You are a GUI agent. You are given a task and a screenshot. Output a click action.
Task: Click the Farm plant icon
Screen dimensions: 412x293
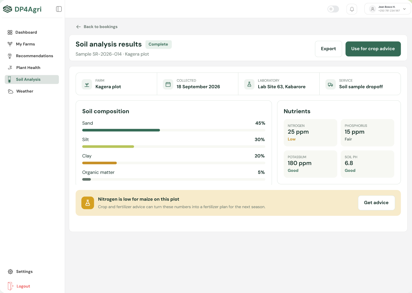click(87, 84)
